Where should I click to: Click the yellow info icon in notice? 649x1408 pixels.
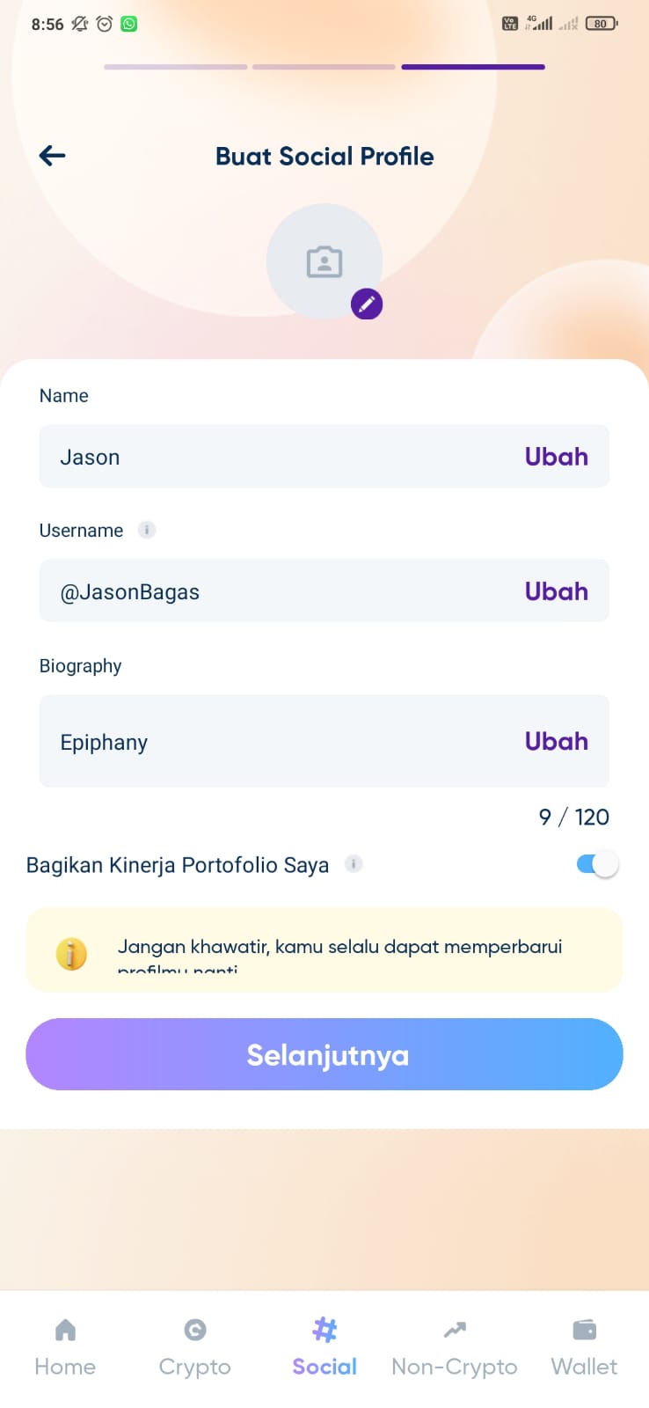click(x=71, y=954)
